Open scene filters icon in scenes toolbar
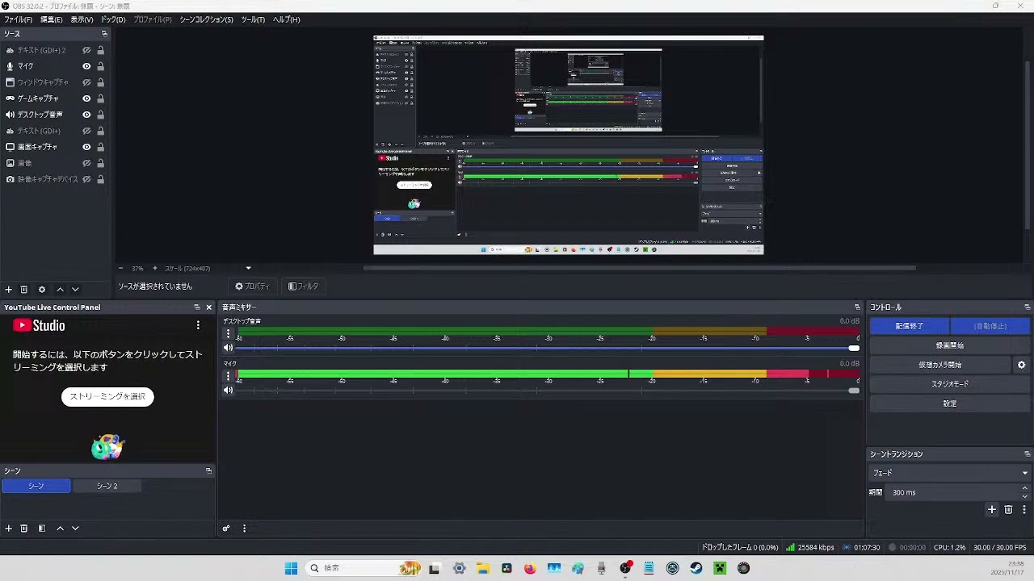Screen dimensions: 1034x581 [x=42, y=529]
